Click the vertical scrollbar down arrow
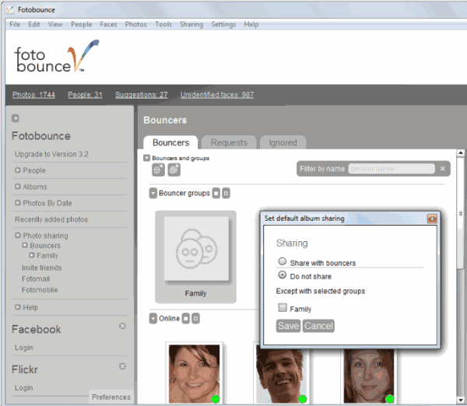 pyautogui.click(x=461, y=400)
